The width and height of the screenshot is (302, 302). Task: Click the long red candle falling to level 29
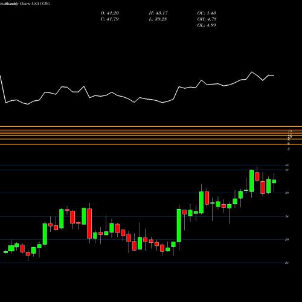(89, 223)
